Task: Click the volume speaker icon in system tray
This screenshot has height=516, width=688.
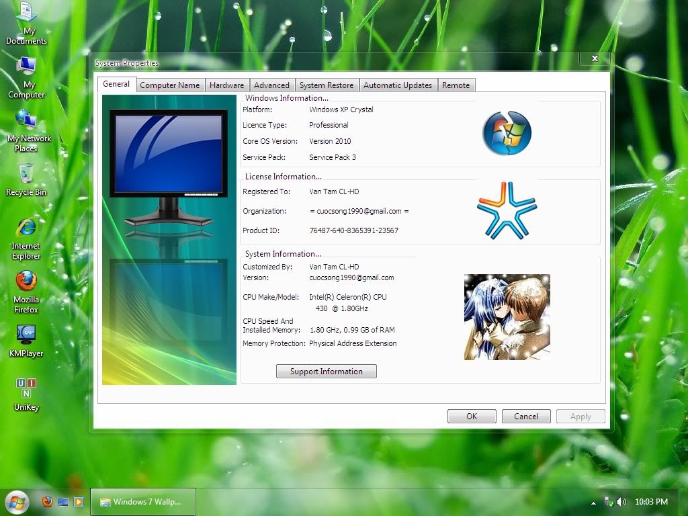Action: [621, 502]
